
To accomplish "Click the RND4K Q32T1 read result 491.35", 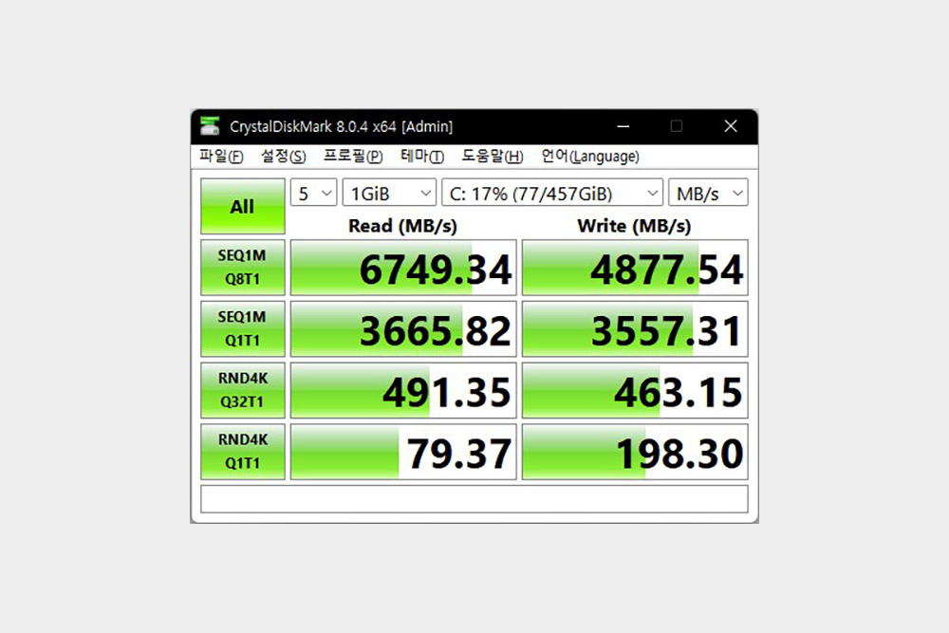I will 403,390.
